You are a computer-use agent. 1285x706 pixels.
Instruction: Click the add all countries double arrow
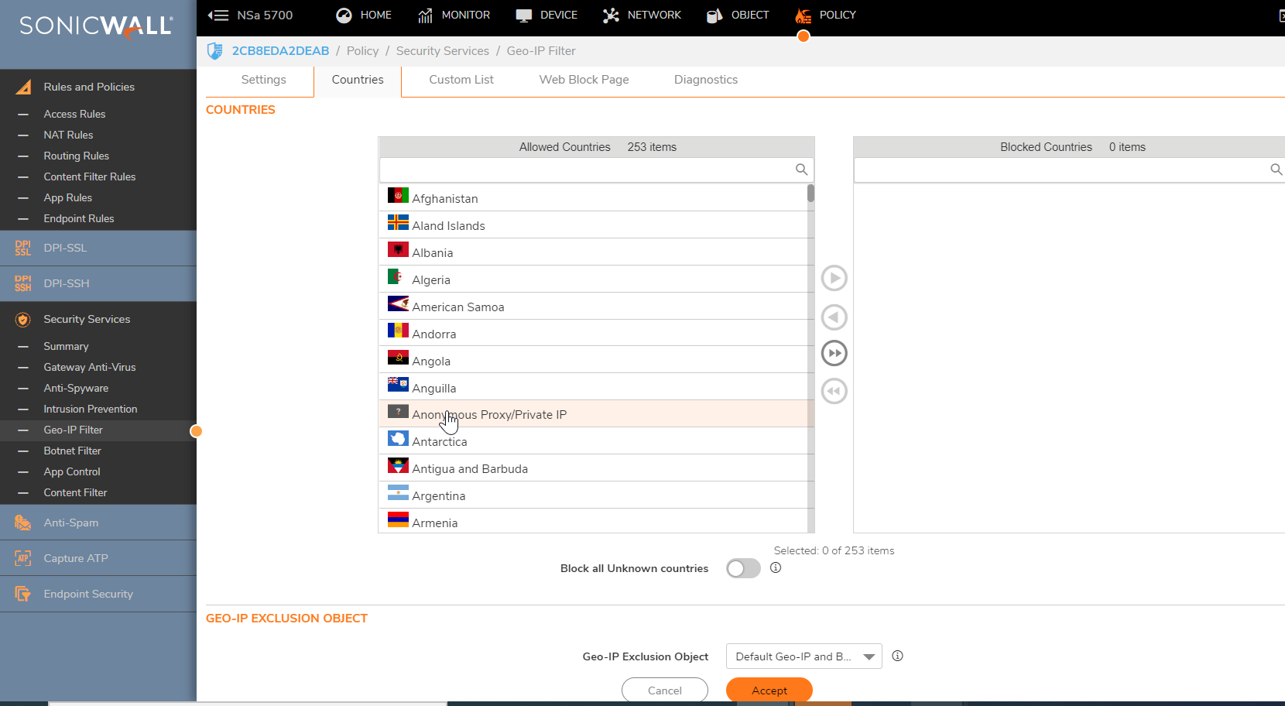click(834, 354)
